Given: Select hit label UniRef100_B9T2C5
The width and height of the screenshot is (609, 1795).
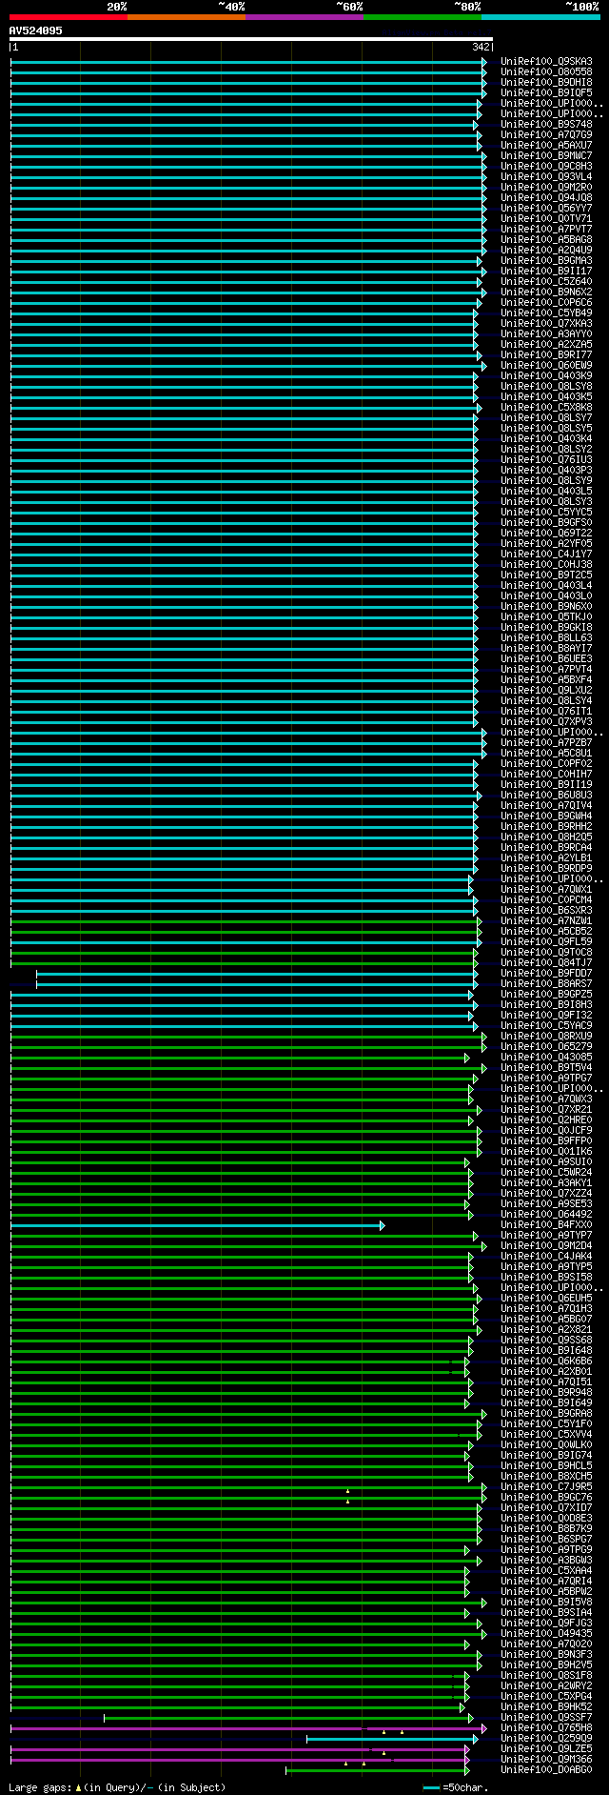Looking at the screenshot, I should (x=546, y=575).
